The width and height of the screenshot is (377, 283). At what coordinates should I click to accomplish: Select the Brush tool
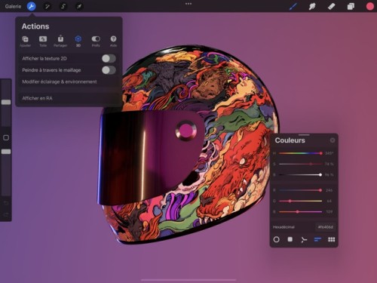coord(293,6)
